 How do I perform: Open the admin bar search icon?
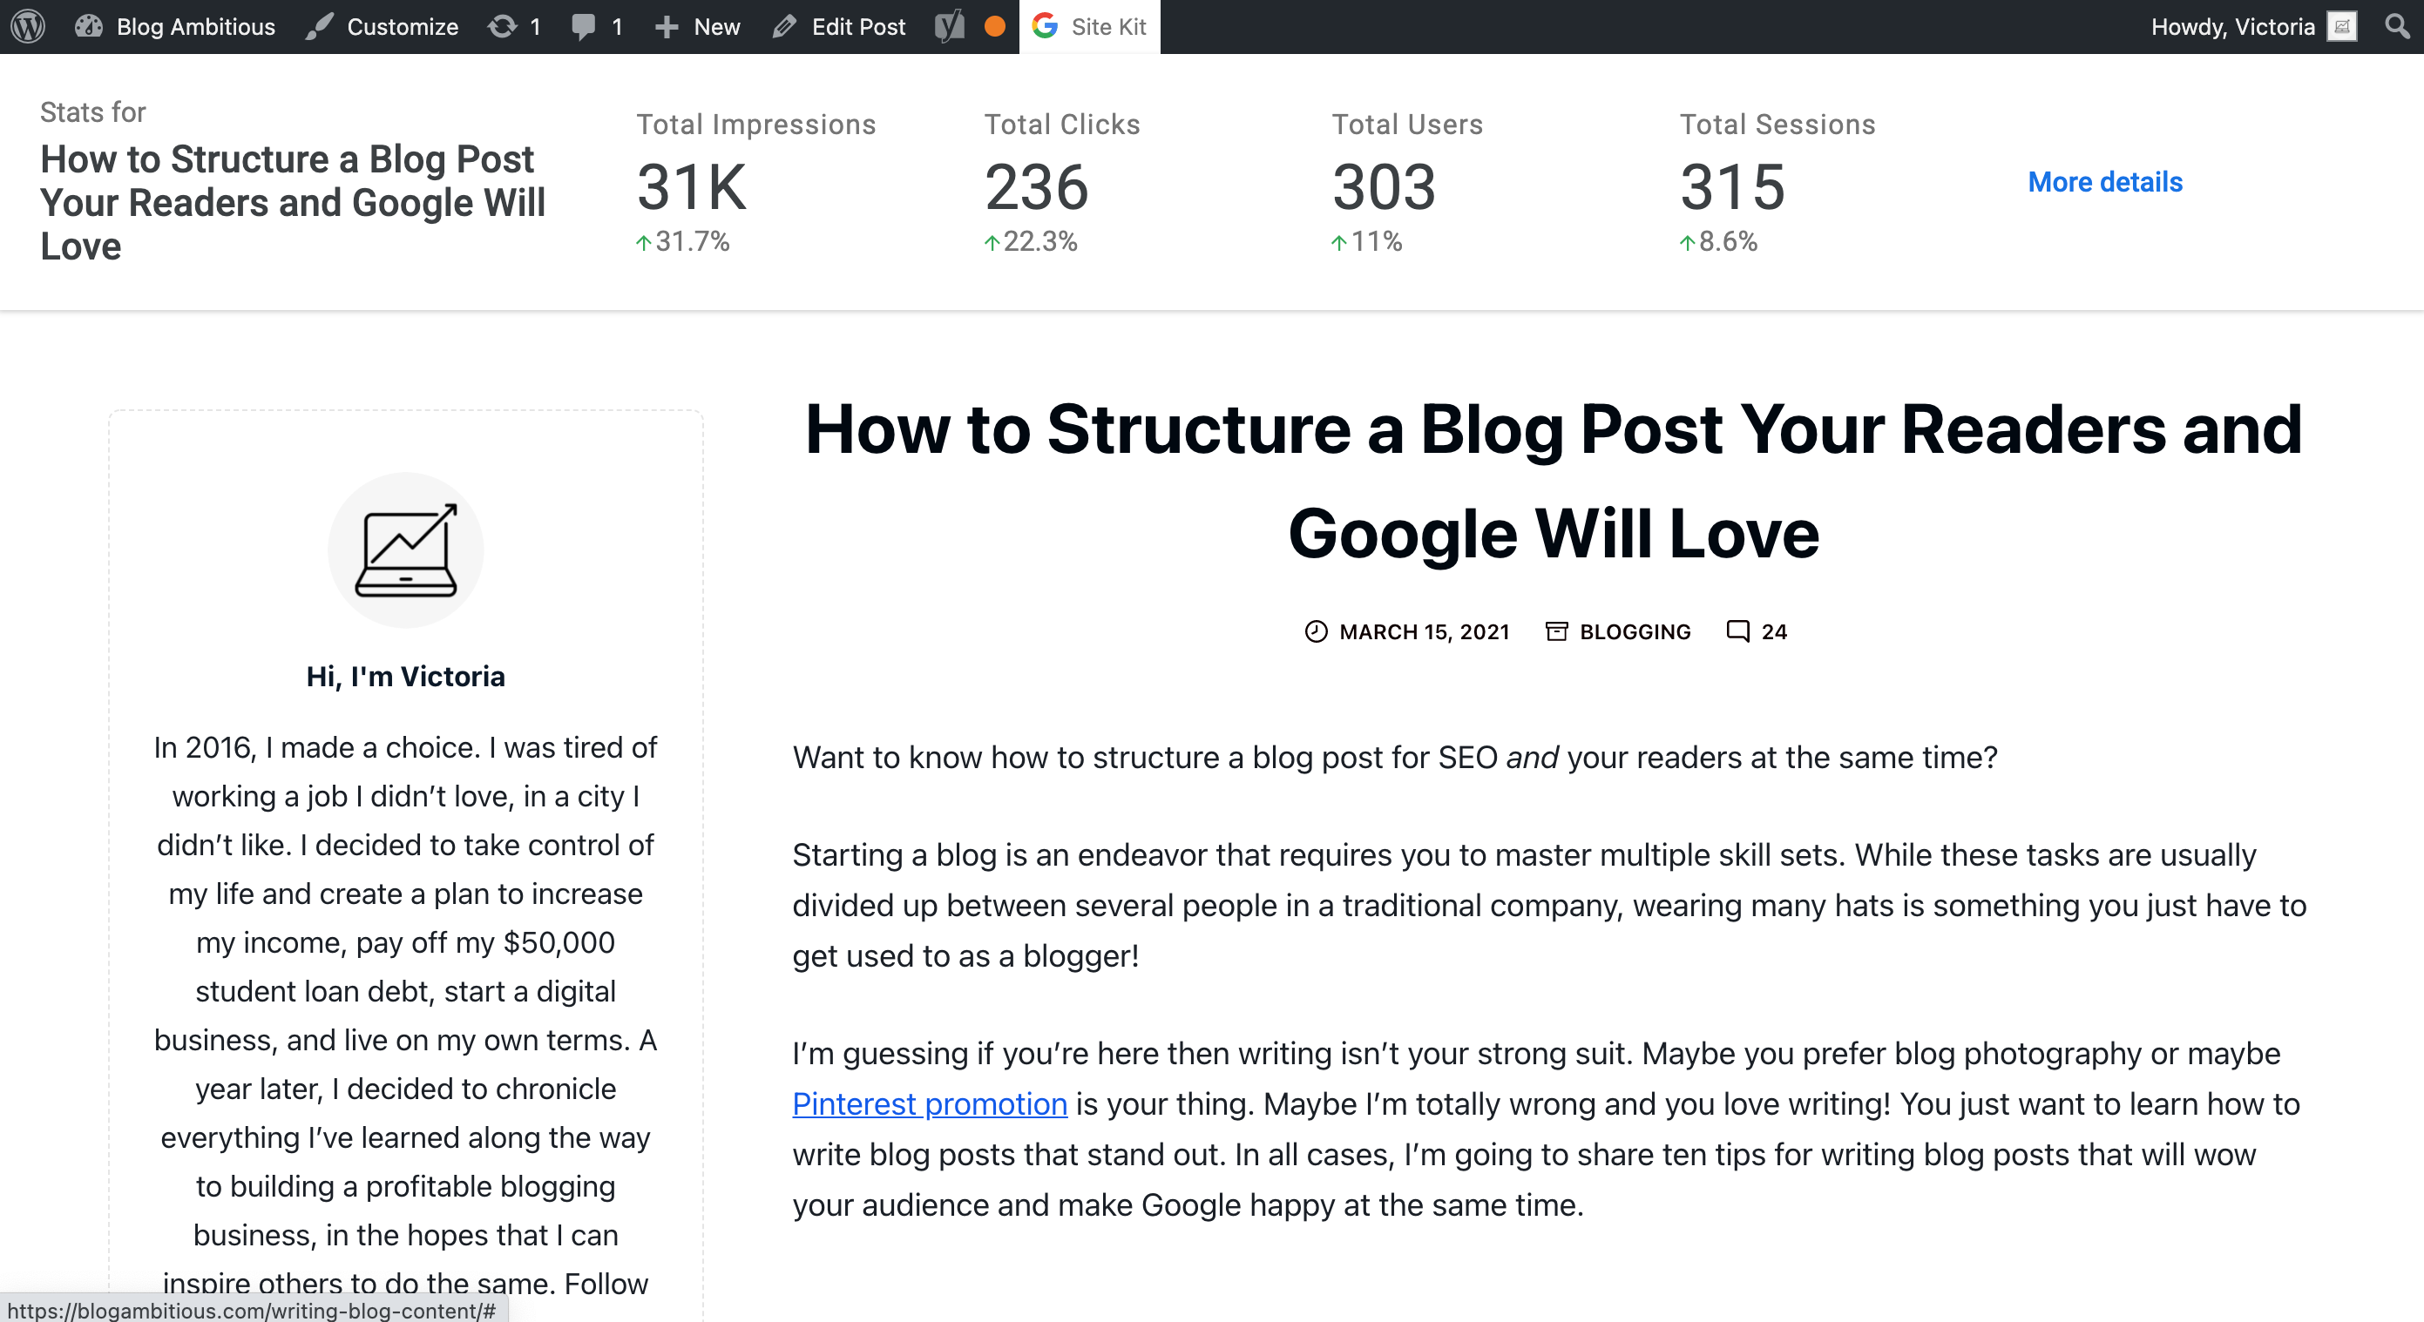(x=2398, y=26)
